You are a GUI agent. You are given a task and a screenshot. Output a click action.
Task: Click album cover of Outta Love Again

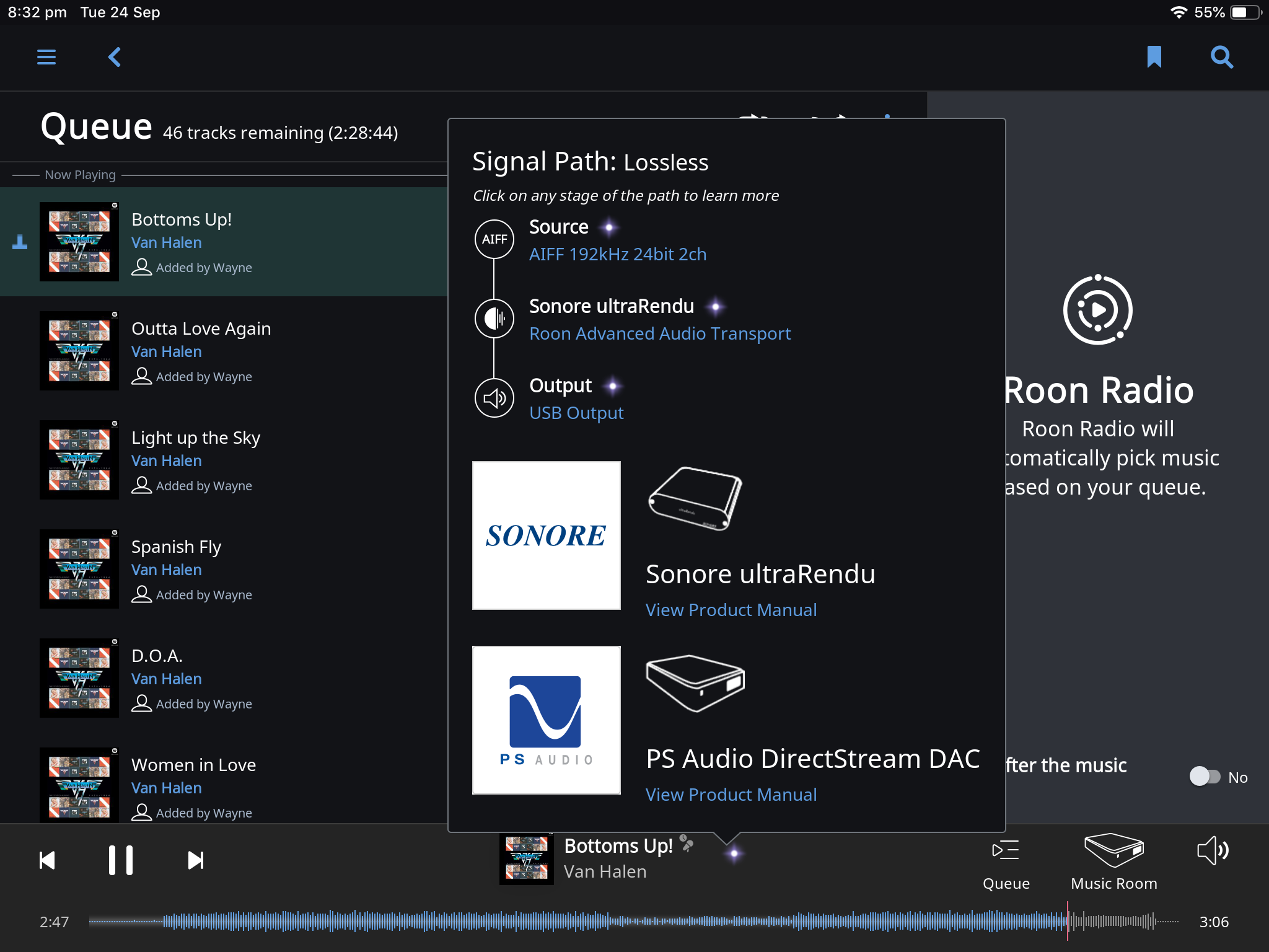[79, 351]
